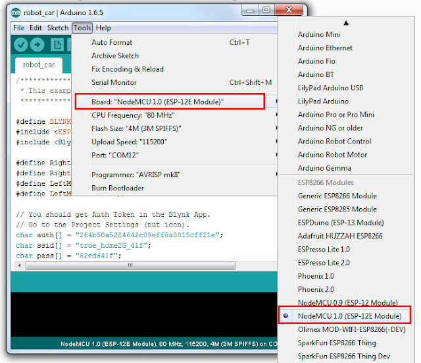This screenshot has height=363, width=421.
Task: Maximize the Arduino window
Action: click(x=266, y=11)
